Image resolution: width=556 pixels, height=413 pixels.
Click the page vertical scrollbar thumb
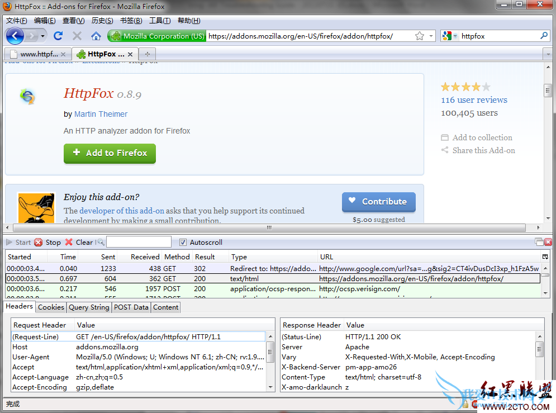coord(548,90)
